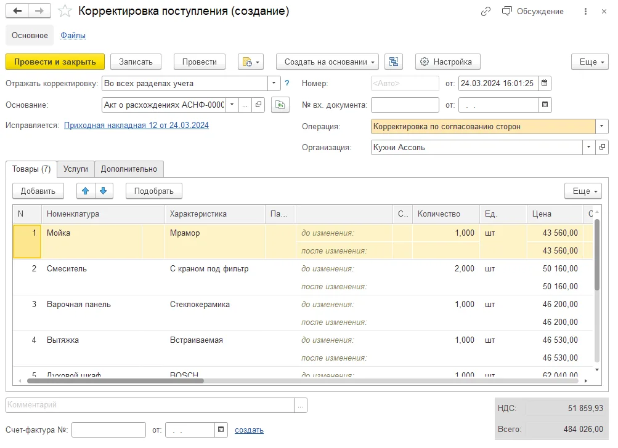Go back with the left arrow button
The height and width of the screenshot is (448, 618).
coord(17,11)
